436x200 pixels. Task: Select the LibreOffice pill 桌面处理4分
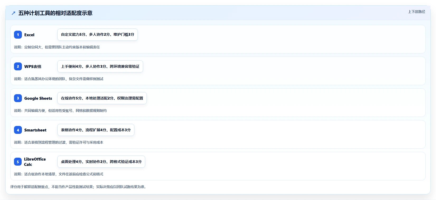101,162
